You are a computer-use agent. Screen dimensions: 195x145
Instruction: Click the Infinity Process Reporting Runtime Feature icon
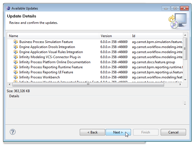pyautogui.click(x=16, y=67)
